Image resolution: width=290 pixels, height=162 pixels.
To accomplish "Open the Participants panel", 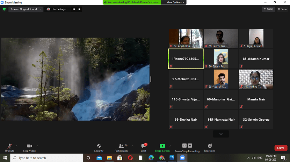I will [x=121, y=146].
